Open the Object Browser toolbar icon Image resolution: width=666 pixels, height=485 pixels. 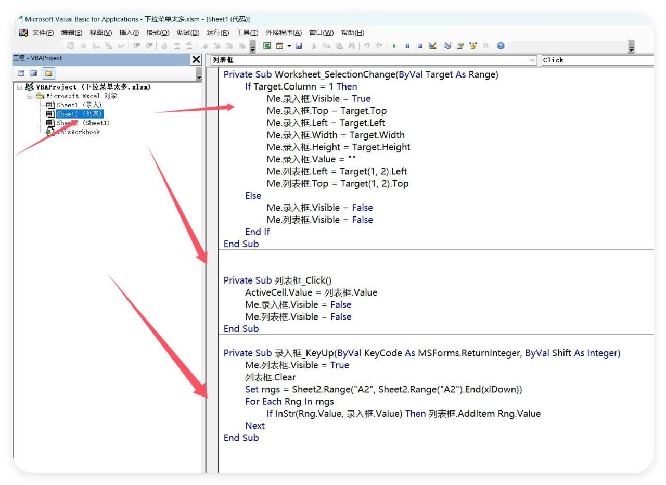coord(473,46)
